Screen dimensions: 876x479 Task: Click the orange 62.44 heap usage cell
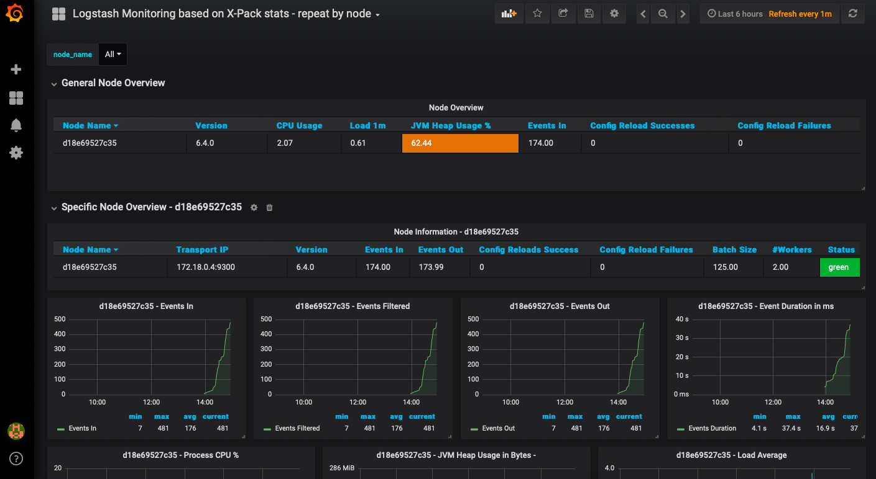pyautogui.click(x=461, y=143)
